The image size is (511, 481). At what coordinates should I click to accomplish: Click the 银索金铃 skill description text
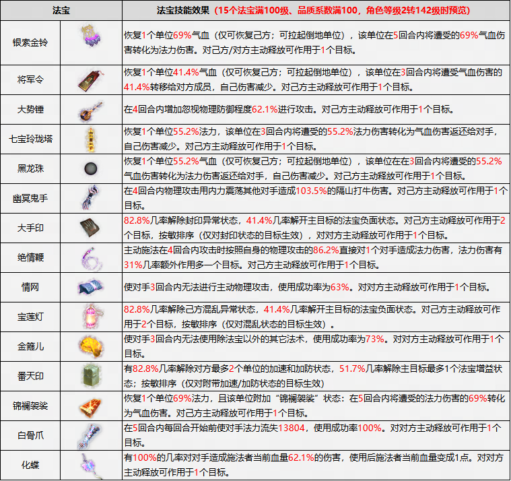click(314, 42)
